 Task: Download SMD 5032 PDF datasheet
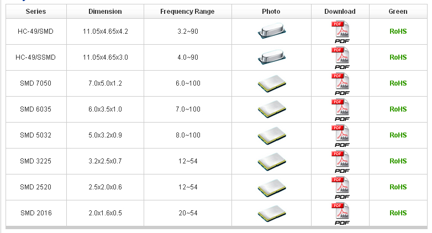point(341,135)
